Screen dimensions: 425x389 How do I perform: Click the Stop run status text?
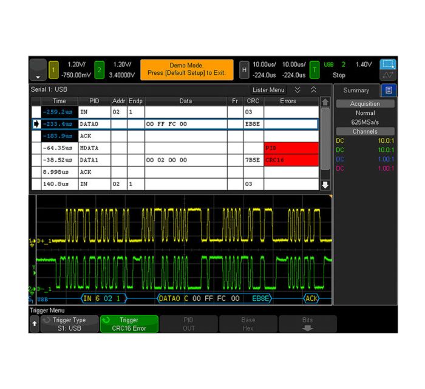[x=339, y=75]
